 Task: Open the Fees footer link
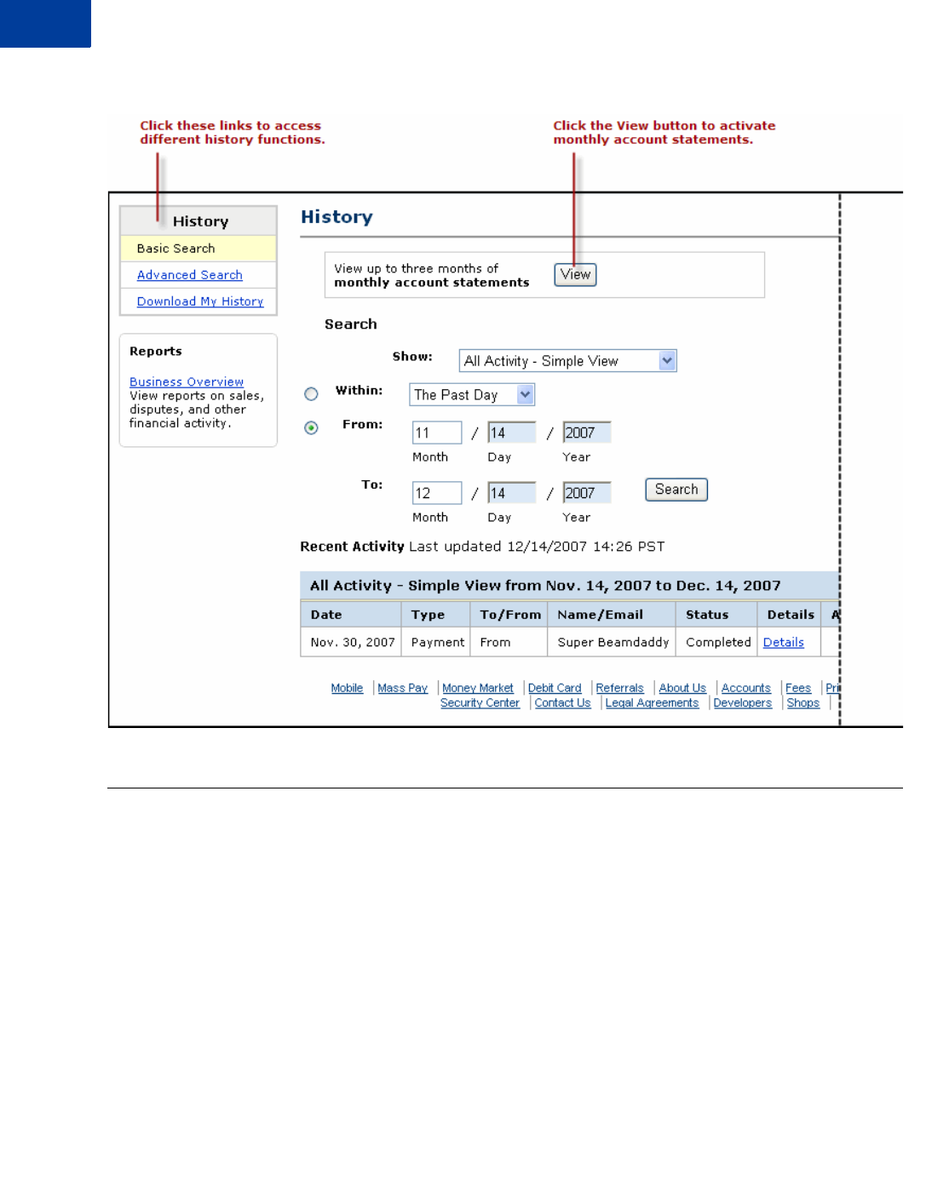coord(798,688)
